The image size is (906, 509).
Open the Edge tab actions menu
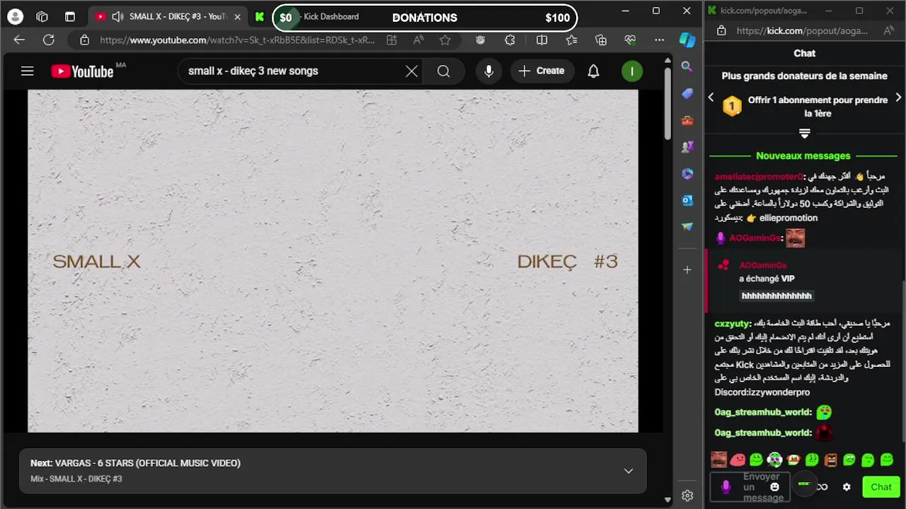pyautogui.click(x=69, y=16)
